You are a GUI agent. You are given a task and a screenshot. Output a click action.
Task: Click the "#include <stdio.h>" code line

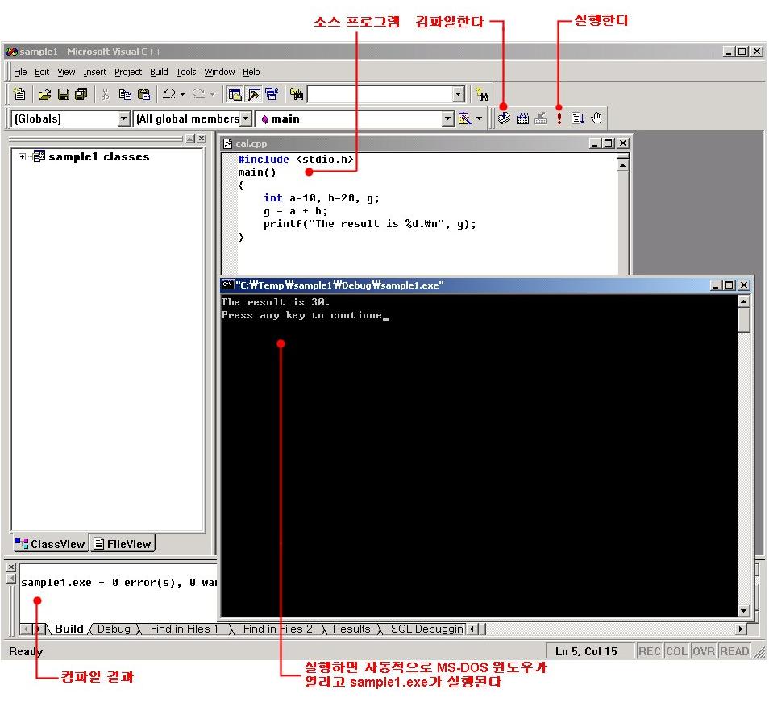(295, 160)
